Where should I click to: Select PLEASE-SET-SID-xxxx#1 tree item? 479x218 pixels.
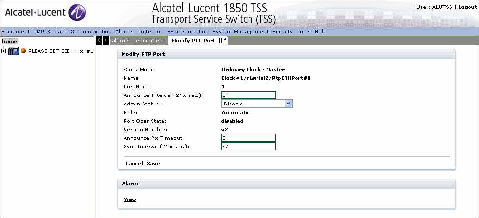(61, 51)
